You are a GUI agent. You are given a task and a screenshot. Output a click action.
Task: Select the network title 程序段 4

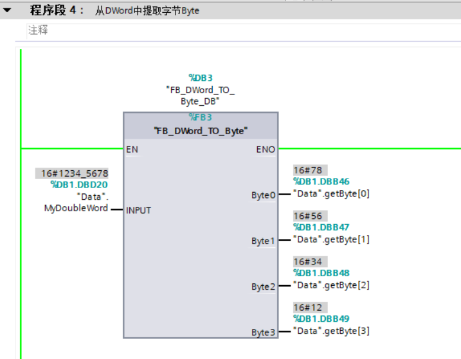click(x=57, y=10)
